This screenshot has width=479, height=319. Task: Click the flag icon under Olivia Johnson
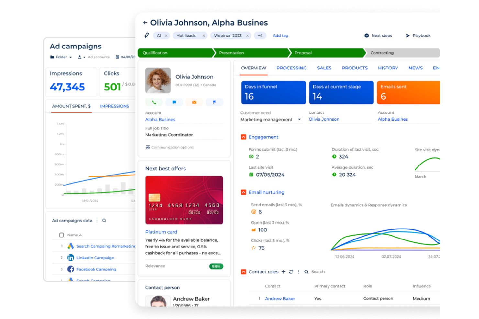click(214, 102)
